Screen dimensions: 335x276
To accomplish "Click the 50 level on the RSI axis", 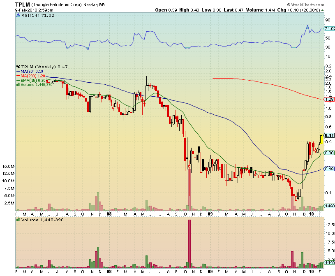I will pyautogui.click(x=328, y=38).
